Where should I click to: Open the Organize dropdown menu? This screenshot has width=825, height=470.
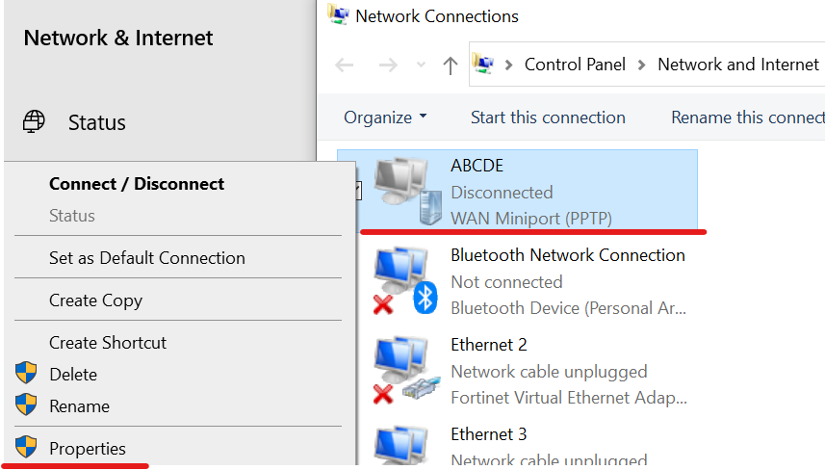coord(385,117)
